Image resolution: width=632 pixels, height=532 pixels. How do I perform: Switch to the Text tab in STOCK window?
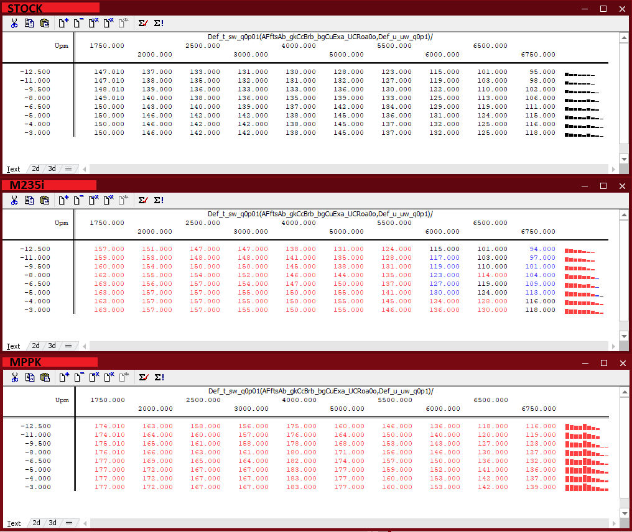click(x=13, y=169)
